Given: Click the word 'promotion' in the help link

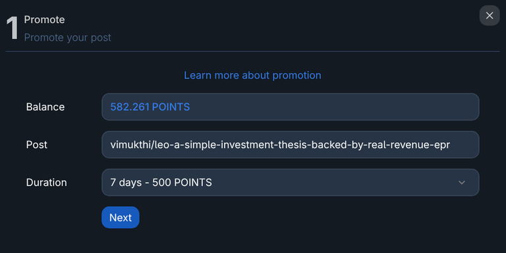Looking at the screenshot, I should (x=297, y=75).
